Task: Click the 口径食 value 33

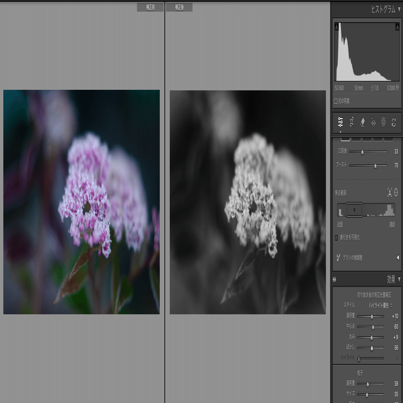Action: click(396, 152)
